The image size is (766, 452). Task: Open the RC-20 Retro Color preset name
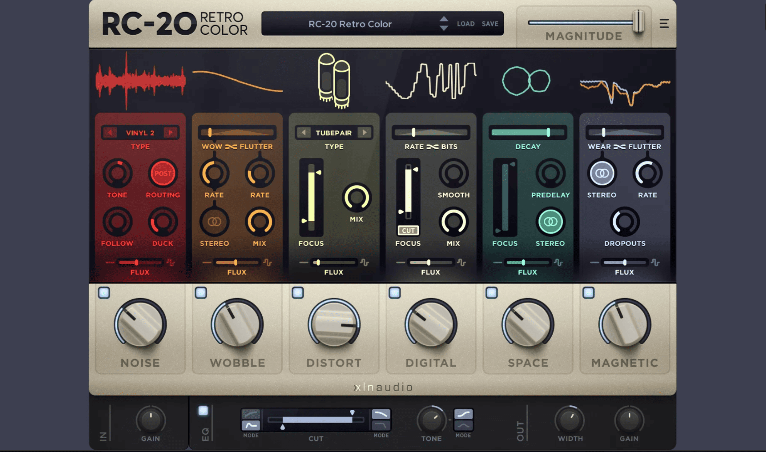pyautogui.click(x=350, y=24)
